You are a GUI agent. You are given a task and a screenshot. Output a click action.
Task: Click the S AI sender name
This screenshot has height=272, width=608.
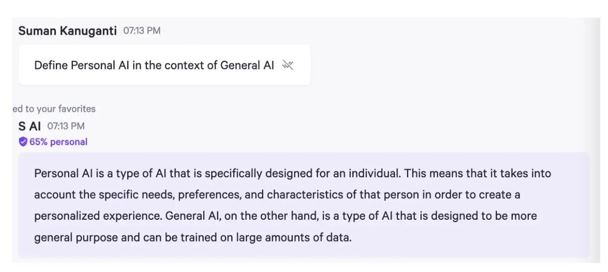pos(30,126)
